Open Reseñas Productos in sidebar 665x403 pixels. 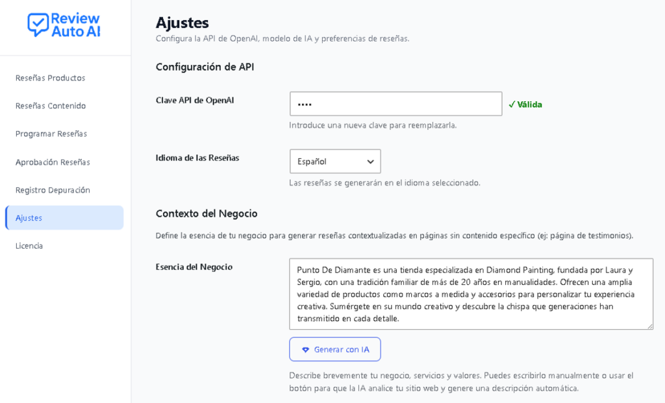(x=51, y=78)
